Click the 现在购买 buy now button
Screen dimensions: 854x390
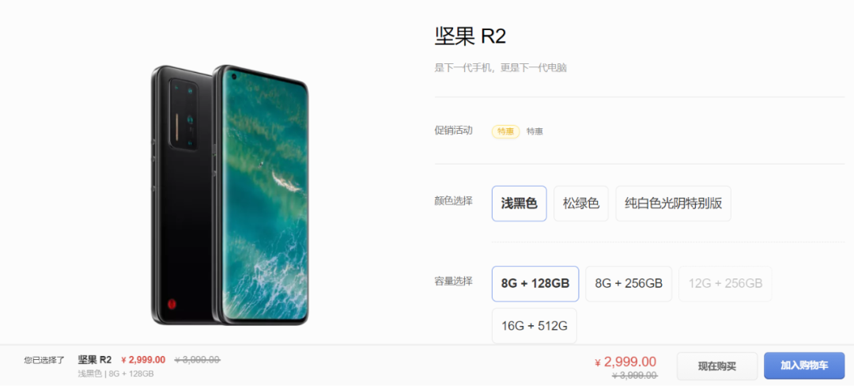point(717,366)
